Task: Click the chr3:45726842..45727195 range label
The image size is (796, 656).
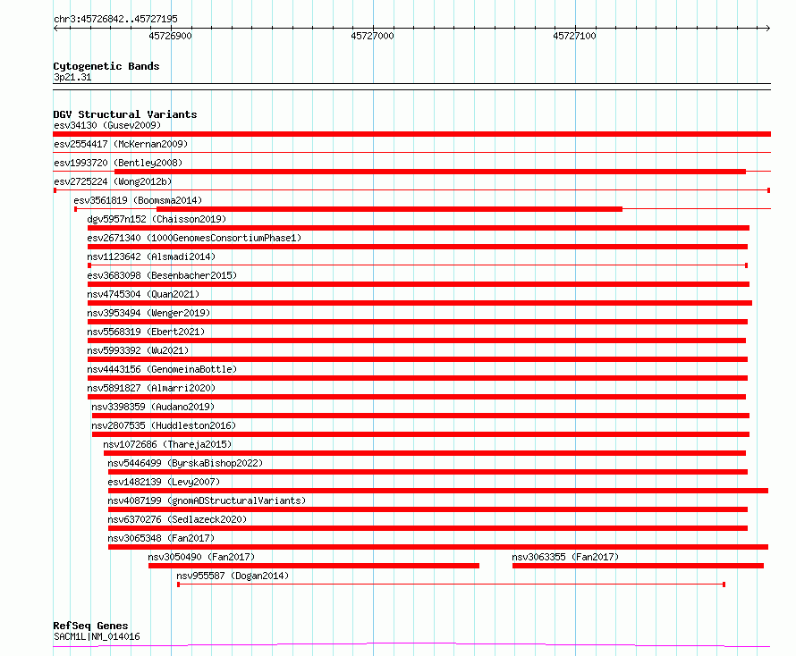Action: (115, 19)
